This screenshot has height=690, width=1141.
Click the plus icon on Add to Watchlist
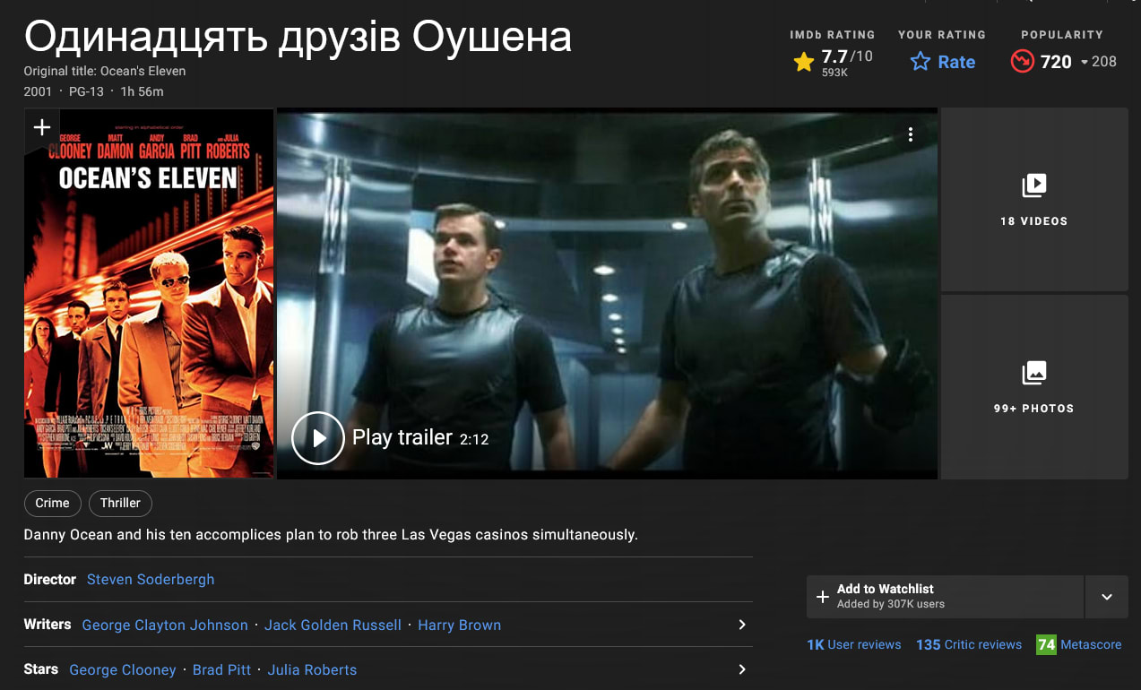tap(823, 597)
